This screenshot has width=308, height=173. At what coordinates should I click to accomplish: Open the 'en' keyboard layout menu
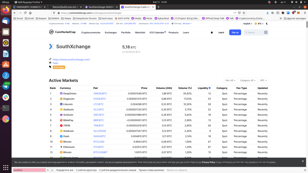point(283,2)
